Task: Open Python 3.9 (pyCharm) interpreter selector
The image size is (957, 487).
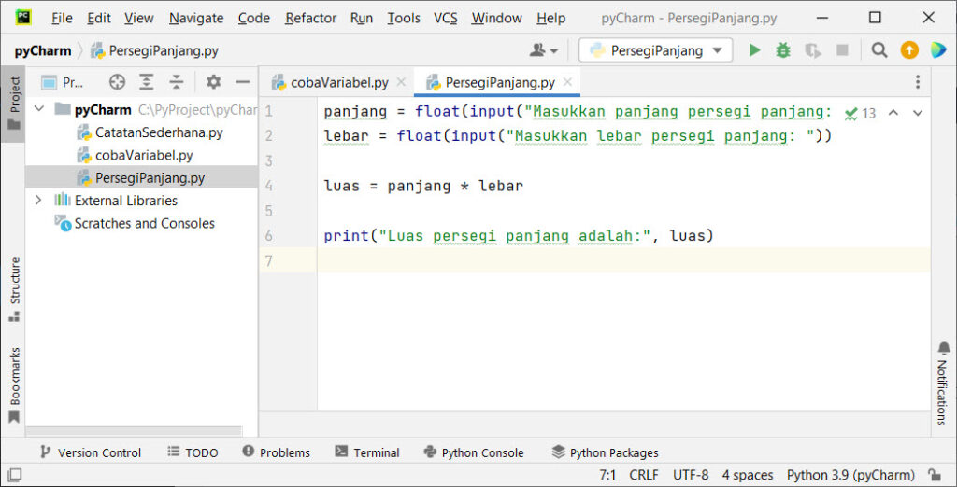Action: pos(850,475)
